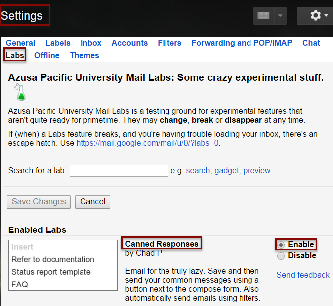This screenshot has width=333, height=306.
Task: Open the General settings tab
Action: coord(20,43)
